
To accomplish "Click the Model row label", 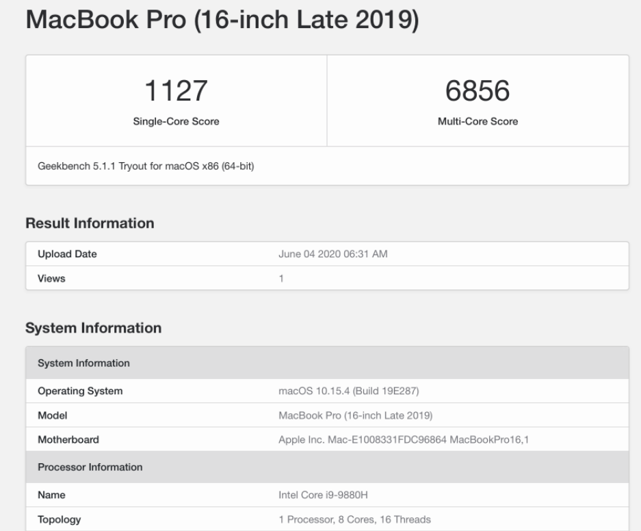I will (x=52, y=415).
